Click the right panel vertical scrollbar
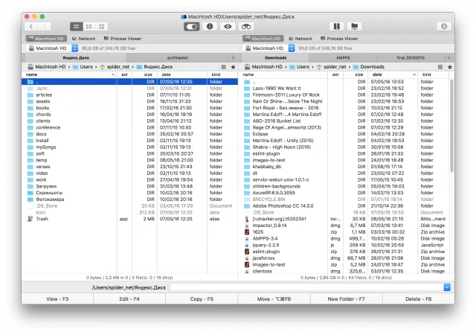This screenshot has width=476, height=335. pos(451,126)
